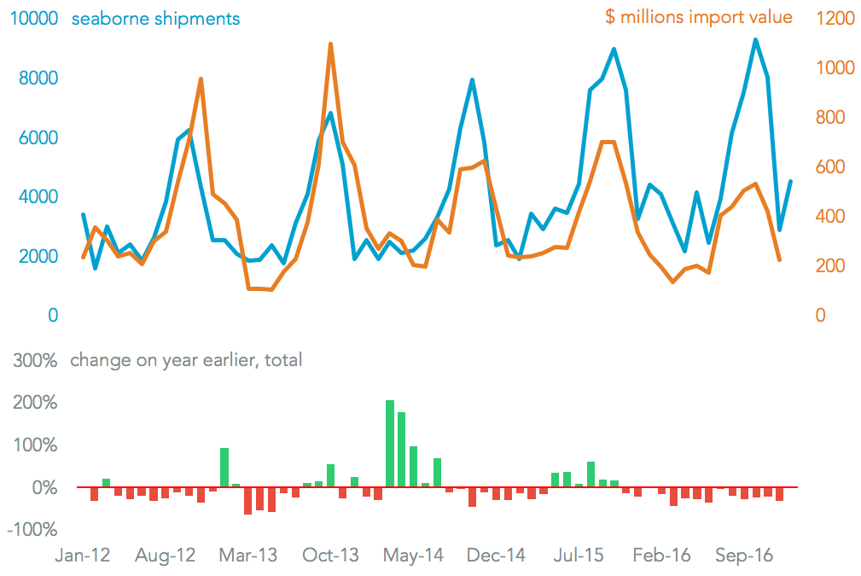Image resolution: width=861 pixels, height=576 pixels.
Task: Select the Oct-13 date label
Action: 331,556
